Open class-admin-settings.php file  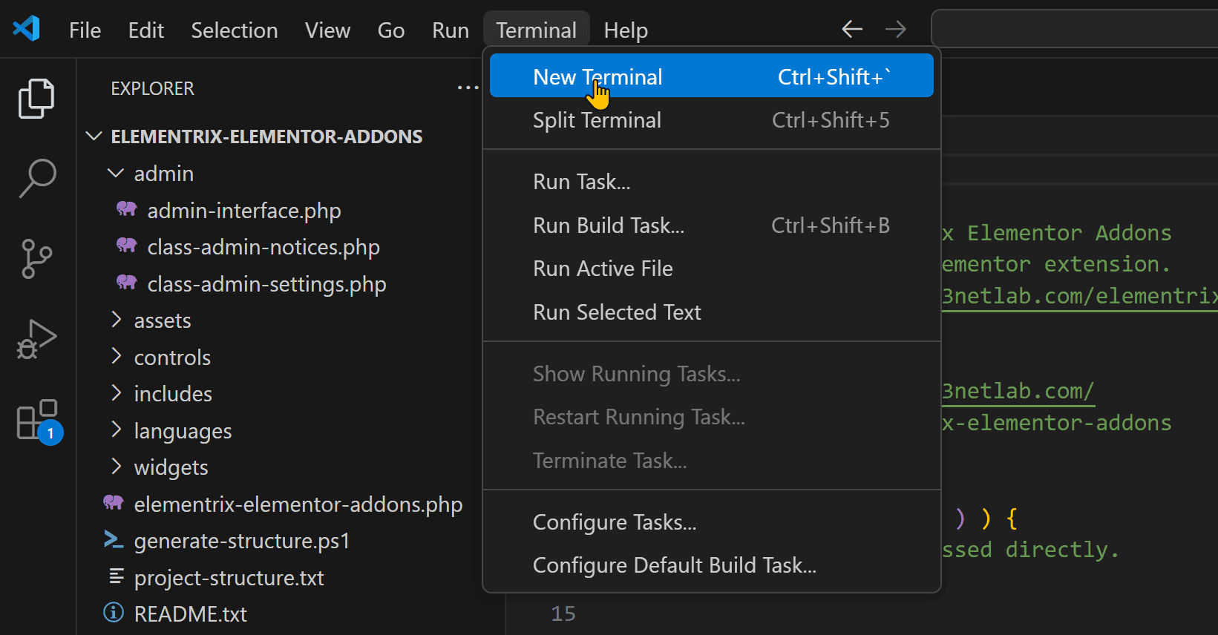[266, 284]
